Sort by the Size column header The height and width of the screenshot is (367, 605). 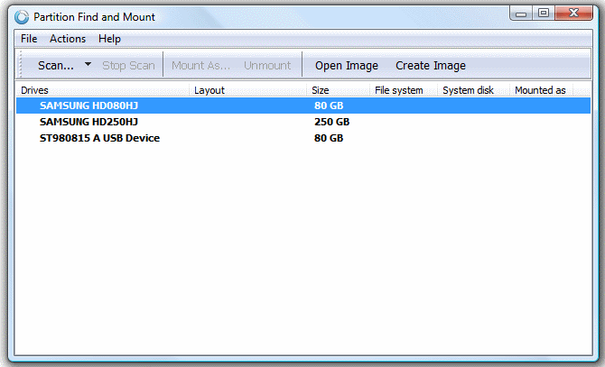[339, 90]
